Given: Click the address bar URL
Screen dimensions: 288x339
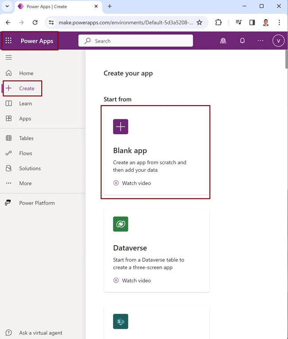Looking at the screenshot, I should point(126,23).
